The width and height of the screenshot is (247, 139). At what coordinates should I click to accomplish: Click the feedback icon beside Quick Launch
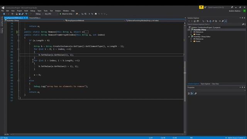tap(205, 7)
